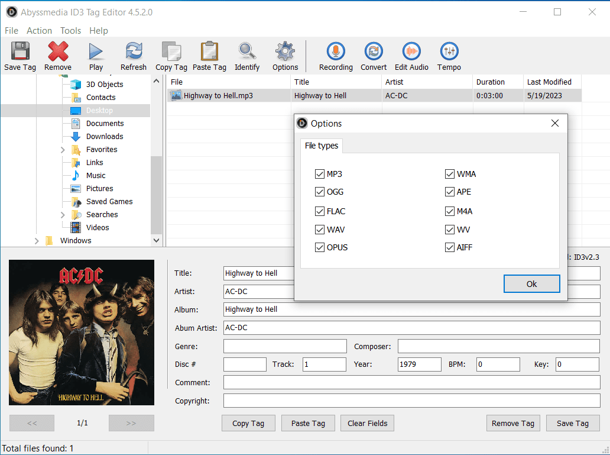Select the File types tab
The image size is (610, 455).
[x=321, y=146]
